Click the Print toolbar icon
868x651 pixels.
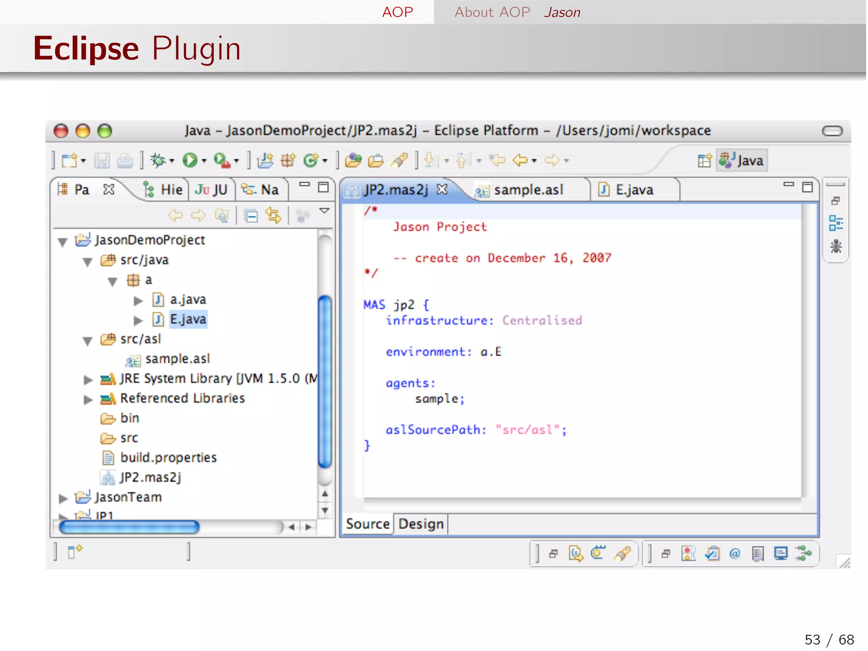(x=125, y=161)
